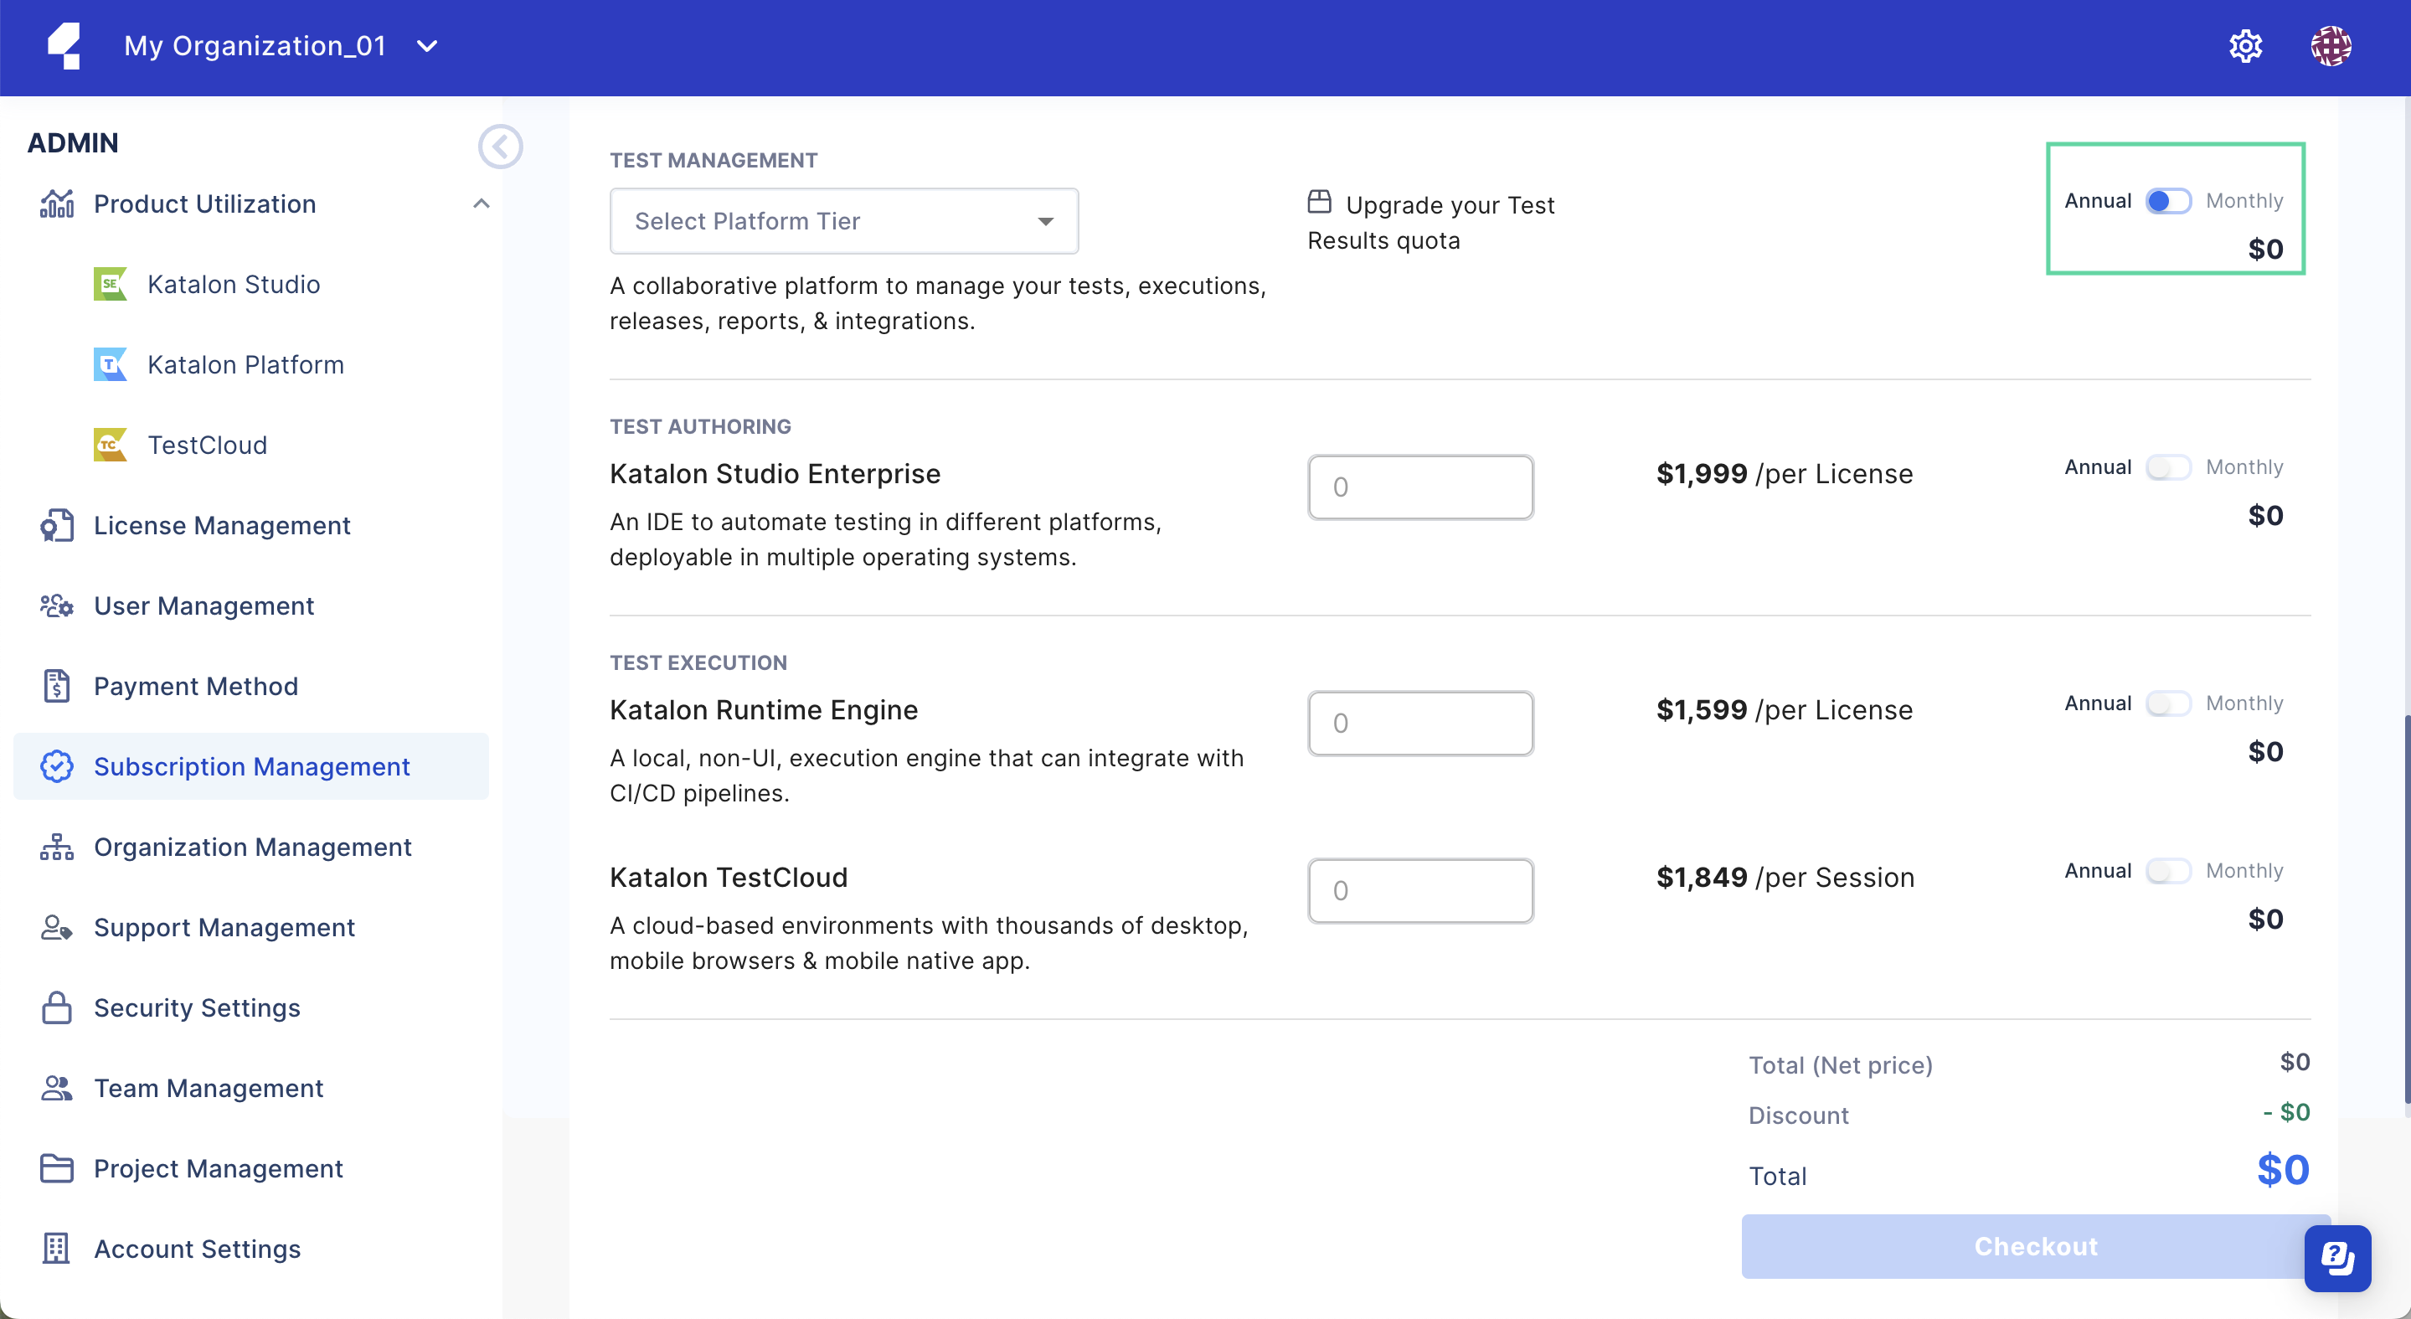
Task: Click the $1,849 /per Session price
Action: pyautogui.click(x=1785, y=877)
